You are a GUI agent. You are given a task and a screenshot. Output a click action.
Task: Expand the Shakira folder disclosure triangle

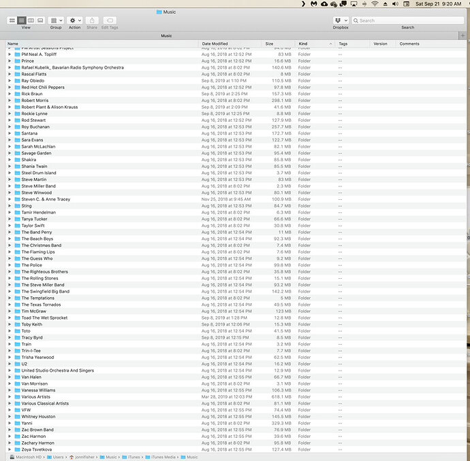click(x=10, y=160)
